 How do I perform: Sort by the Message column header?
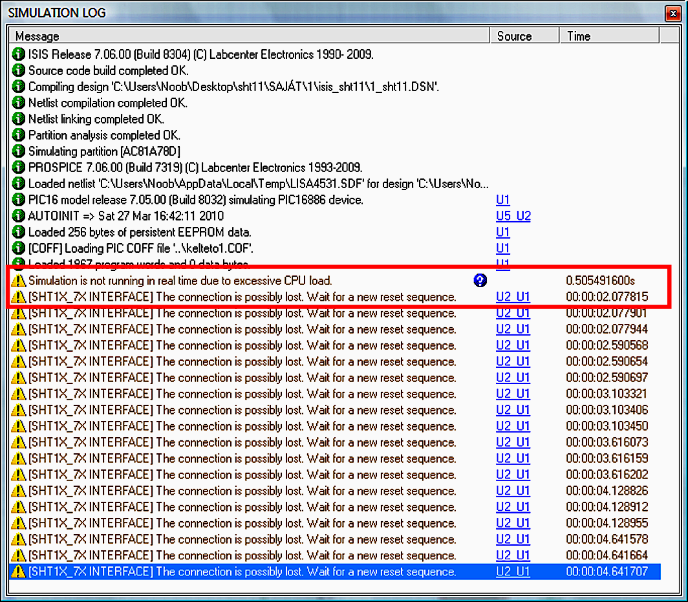click(x=249, y=36)
